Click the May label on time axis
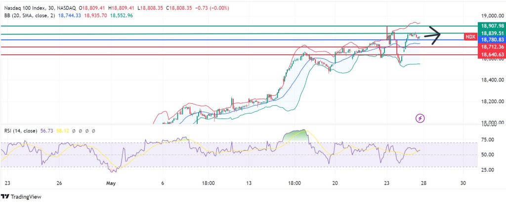506x203 pixels. click(x=111, y=183)
